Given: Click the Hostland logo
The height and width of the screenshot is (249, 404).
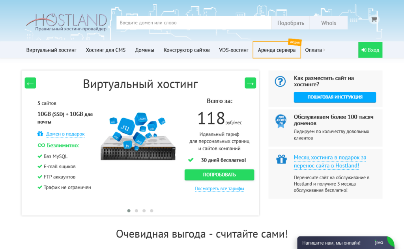Looking at the screenshot, I should (x=66, y=22).
